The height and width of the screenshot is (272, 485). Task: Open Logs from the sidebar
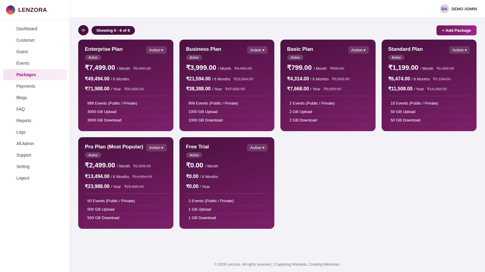[35, 132]
